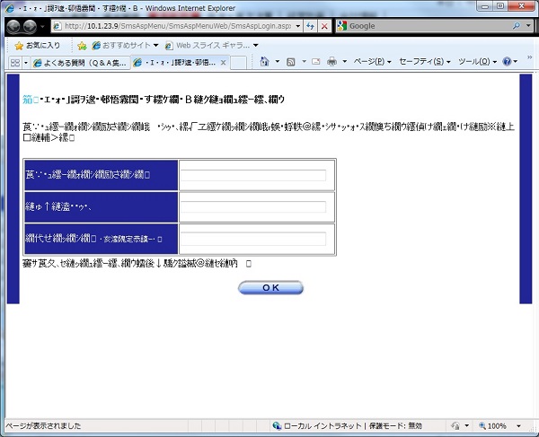Open the search provider dropdown arrow
The height and width of the screenshot is (437, 539).
[x=528, y=26]
